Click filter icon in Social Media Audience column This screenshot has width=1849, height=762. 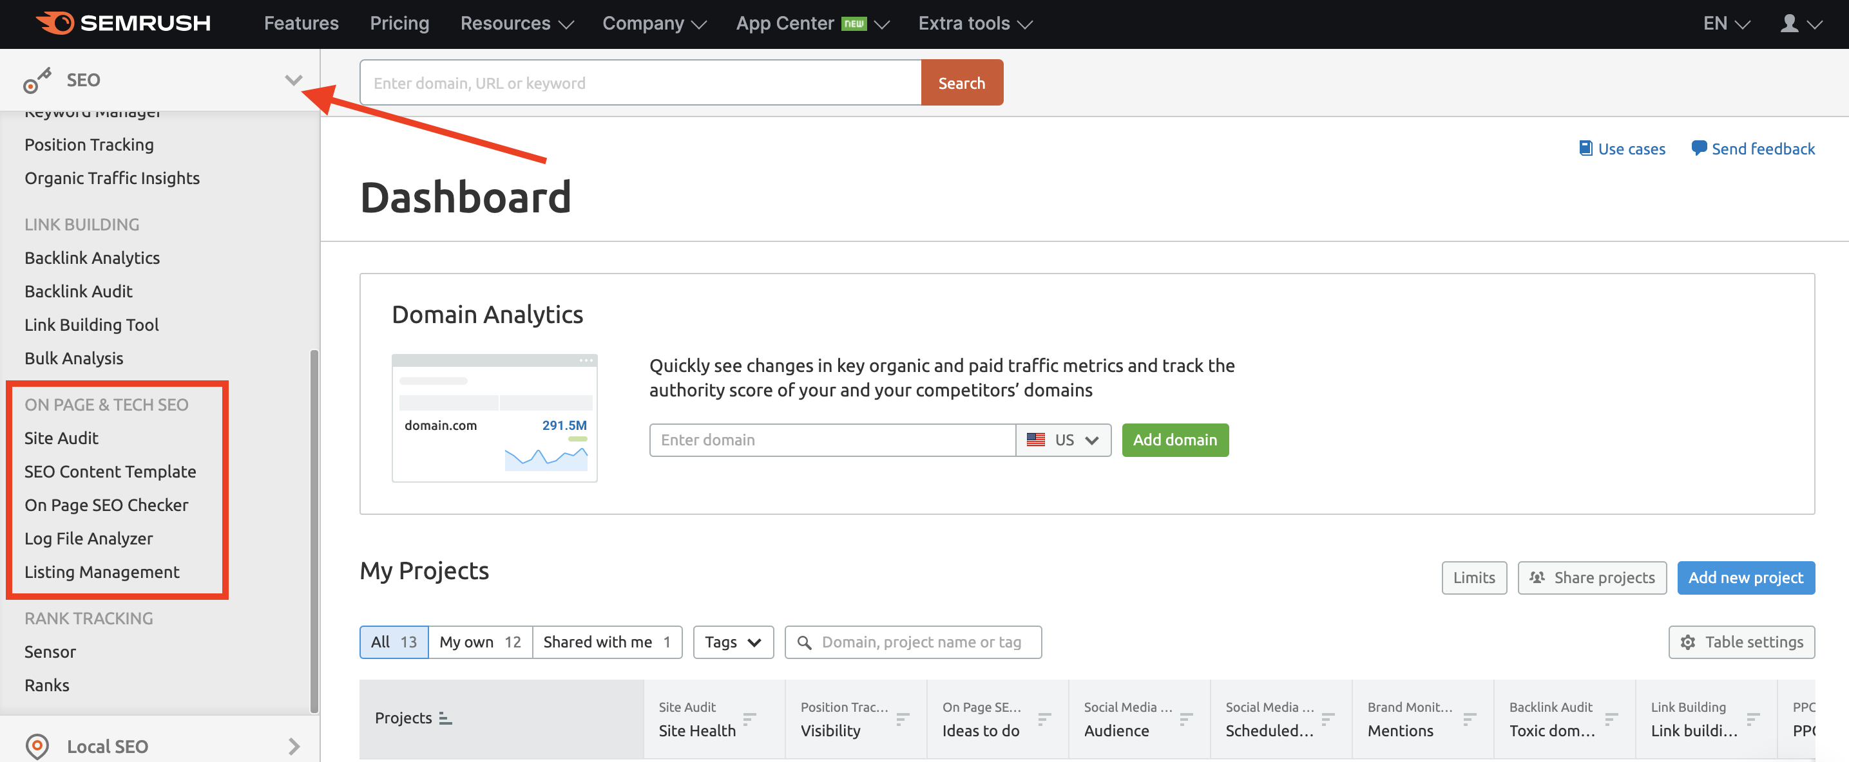[x=1187, y=718]
